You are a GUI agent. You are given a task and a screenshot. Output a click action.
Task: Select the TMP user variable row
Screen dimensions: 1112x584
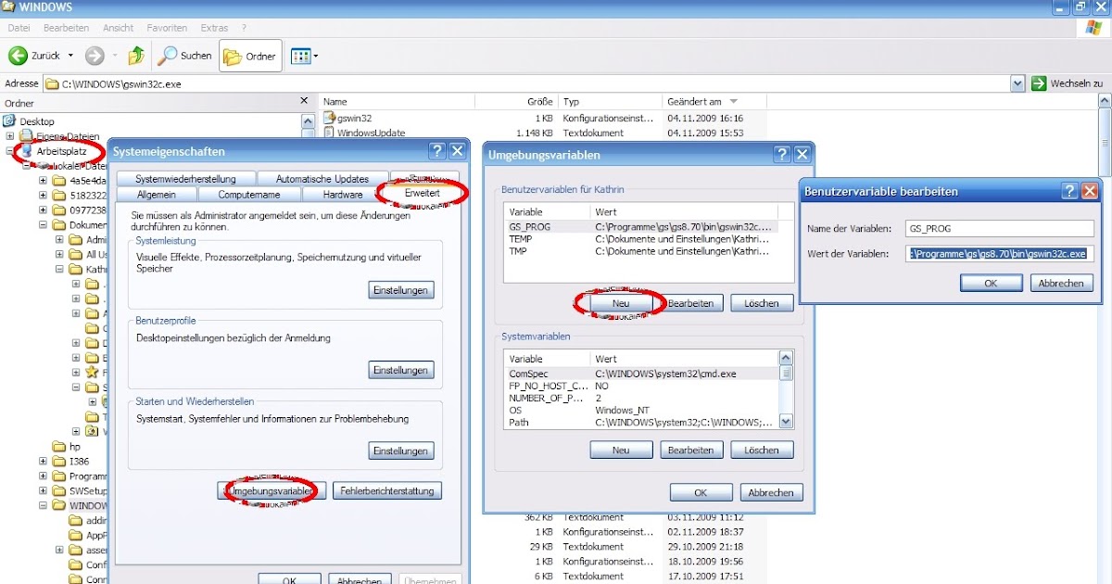(648, 250)
